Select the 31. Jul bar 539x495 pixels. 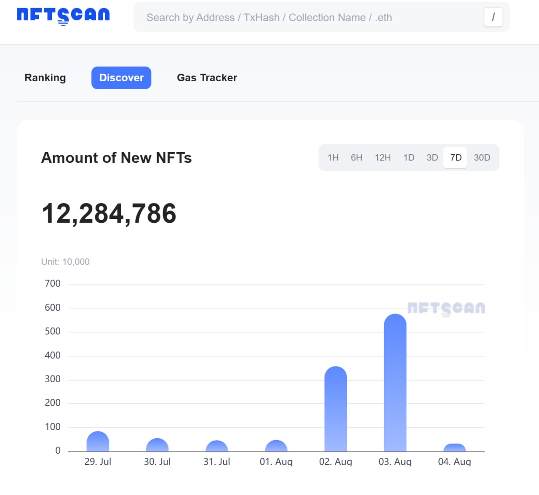point(216,446)
